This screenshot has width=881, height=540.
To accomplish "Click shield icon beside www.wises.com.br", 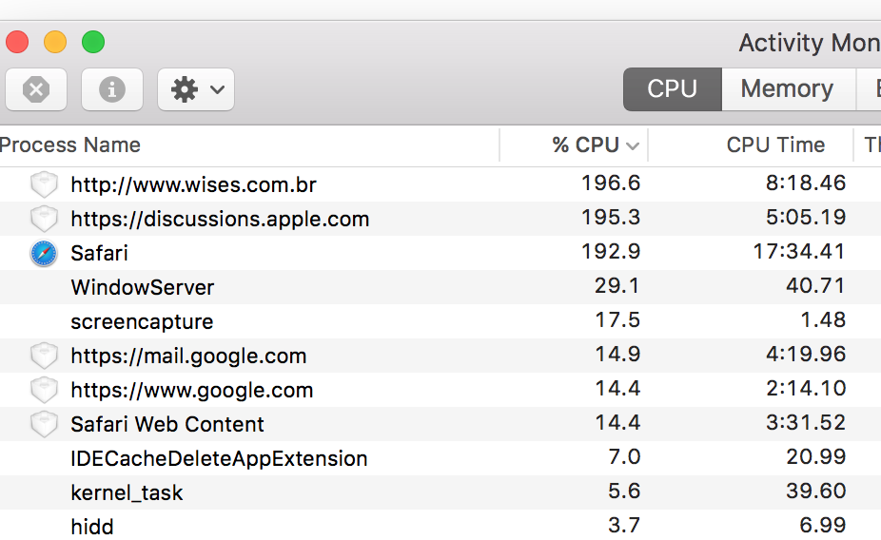I will (x=44, y=184).
